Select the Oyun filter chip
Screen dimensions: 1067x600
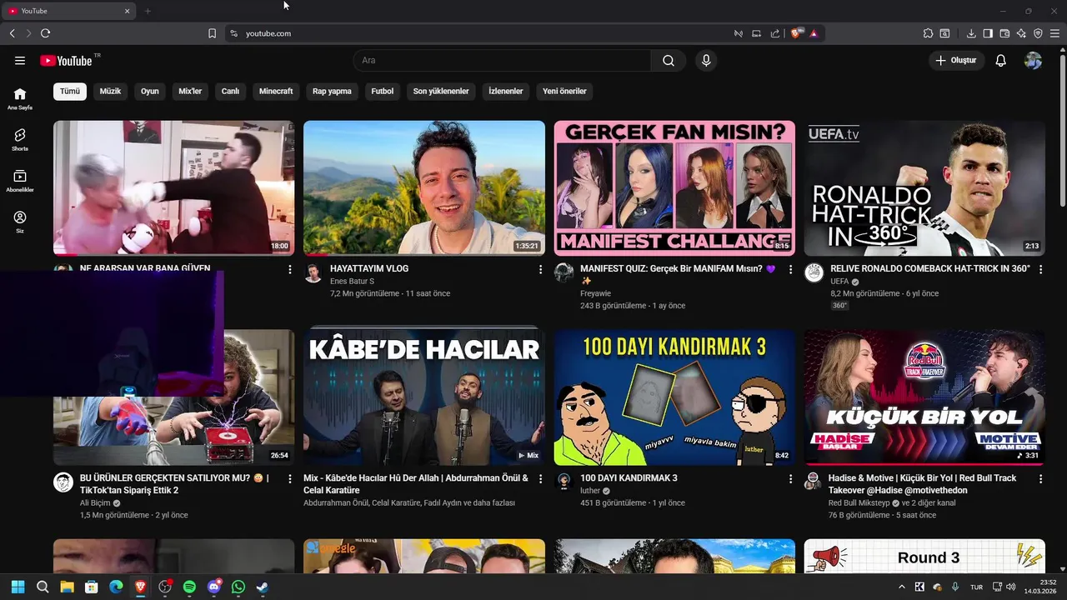pos(150,91)
